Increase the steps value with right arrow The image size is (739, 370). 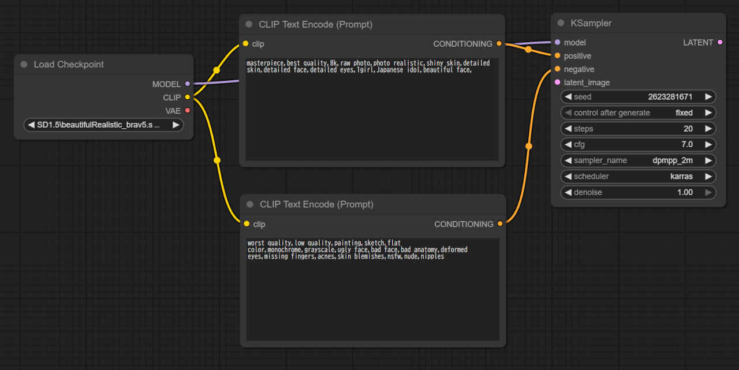(708, 129)
